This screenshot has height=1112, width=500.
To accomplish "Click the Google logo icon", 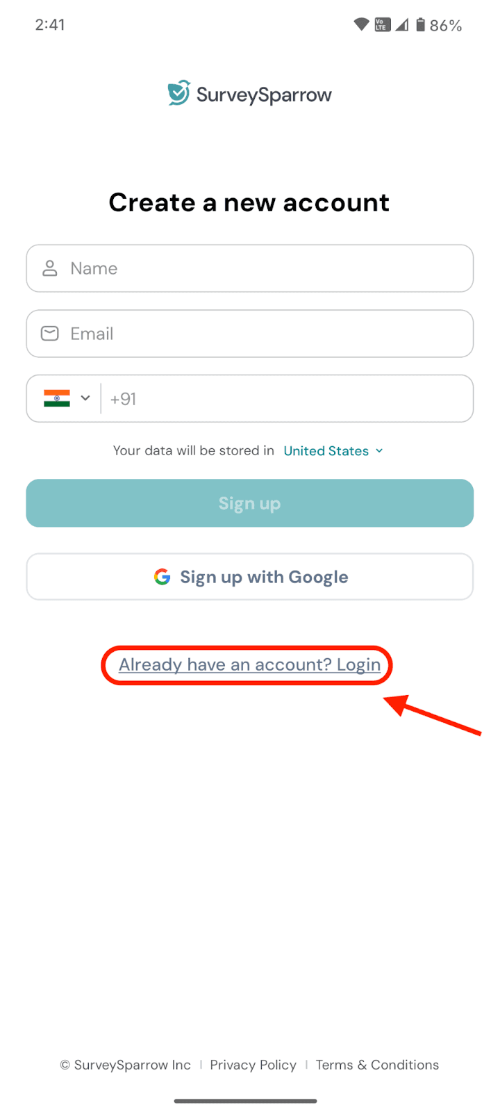I will click(x=162, y=577).
